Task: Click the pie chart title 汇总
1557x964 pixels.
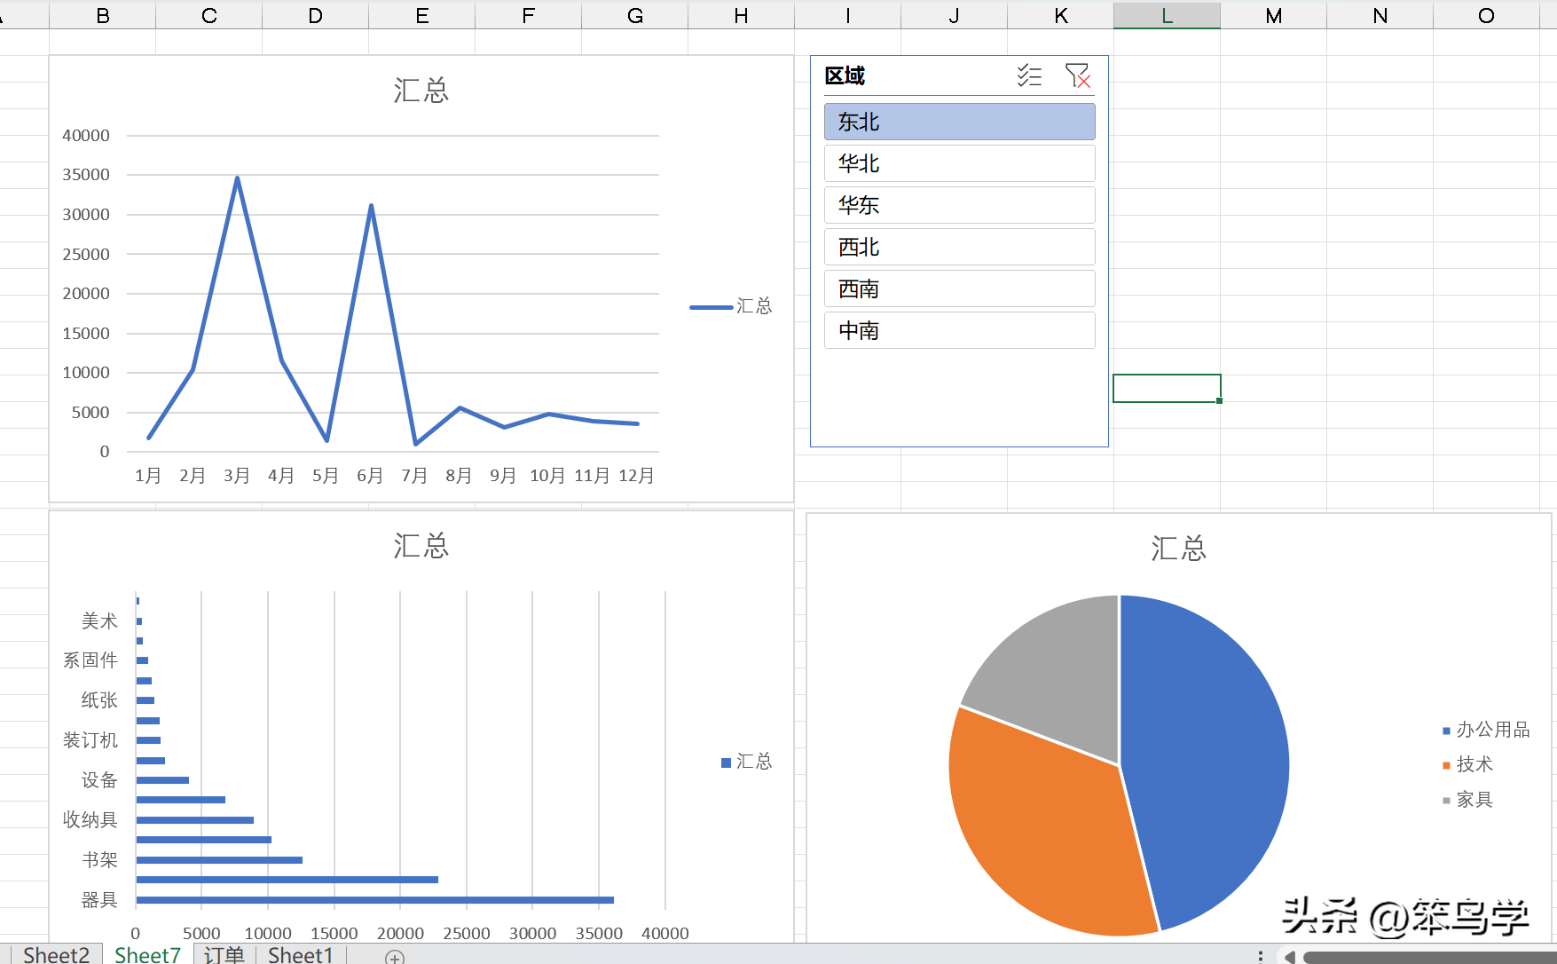Action: [1179, 548]
